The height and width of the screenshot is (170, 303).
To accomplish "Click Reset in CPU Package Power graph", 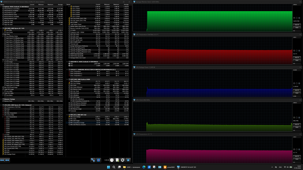I will point(297,93).
